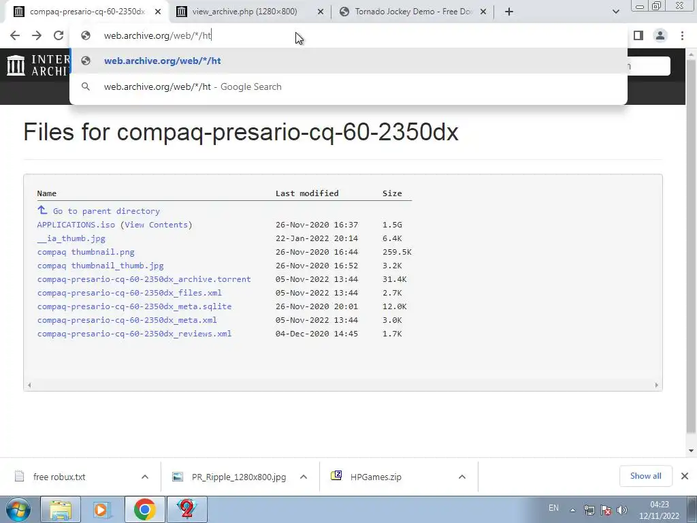Download the _archive.torrent file
Image resolution: width=697 pixels, height=523 pixels.
point(144,279)
